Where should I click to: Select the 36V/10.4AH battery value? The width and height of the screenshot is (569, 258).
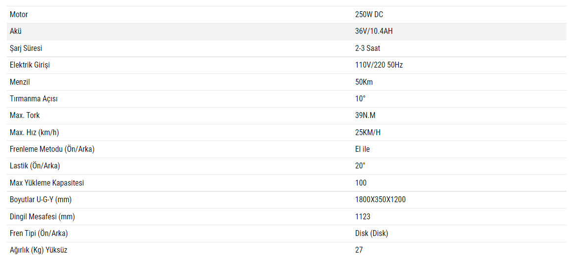pyautogui.click(x=374, y=31)
